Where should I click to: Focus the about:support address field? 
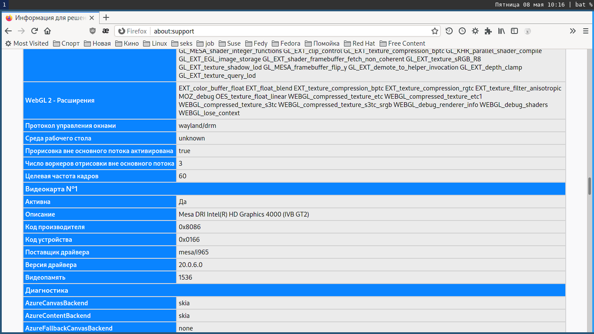coord(289,31)
